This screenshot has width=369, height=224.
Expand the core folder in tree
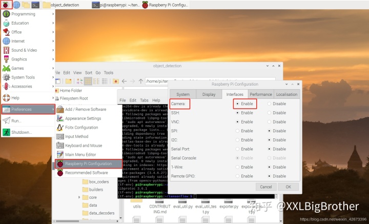pos(79,197)
